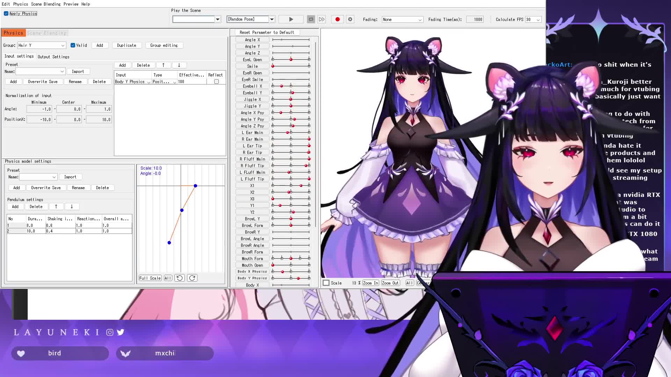Expand the Group Hair Y dropdown
The image size is (671, 377).
[x=63, y=46]
